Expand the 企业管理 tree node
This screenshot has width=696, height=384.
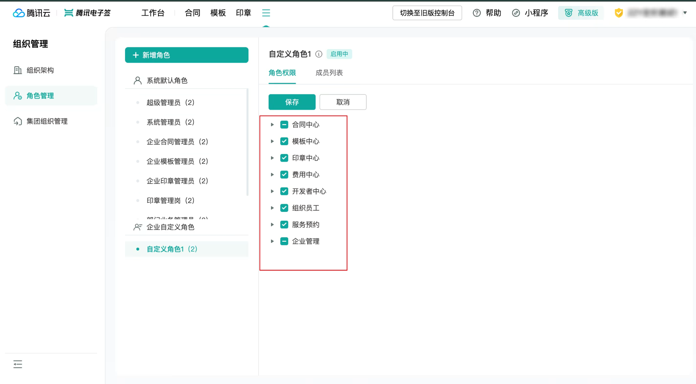272,241
